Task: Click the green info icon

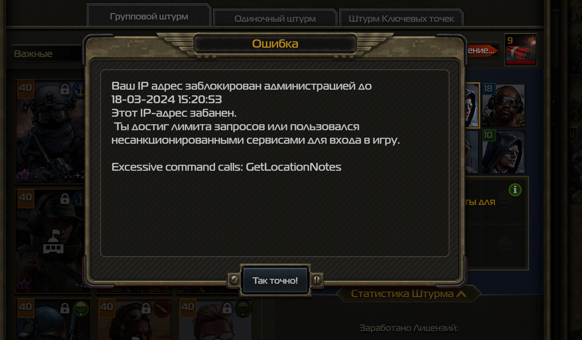Action: coord(515,190)
